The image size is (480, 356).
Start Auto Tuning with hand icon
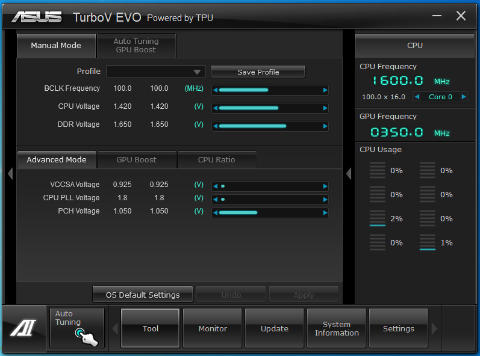[x=77, y=328]
